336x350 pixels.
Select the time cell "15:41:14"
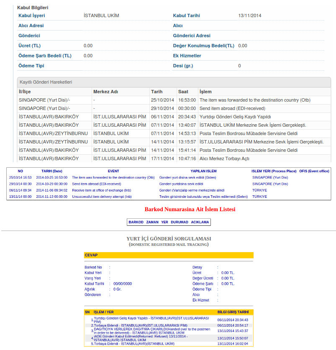(x=187, y=150)
